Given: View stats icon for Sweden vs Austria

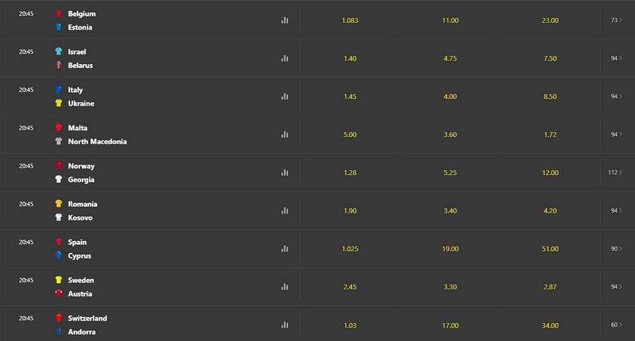Looking at the screenshot, I should point(284,286).
